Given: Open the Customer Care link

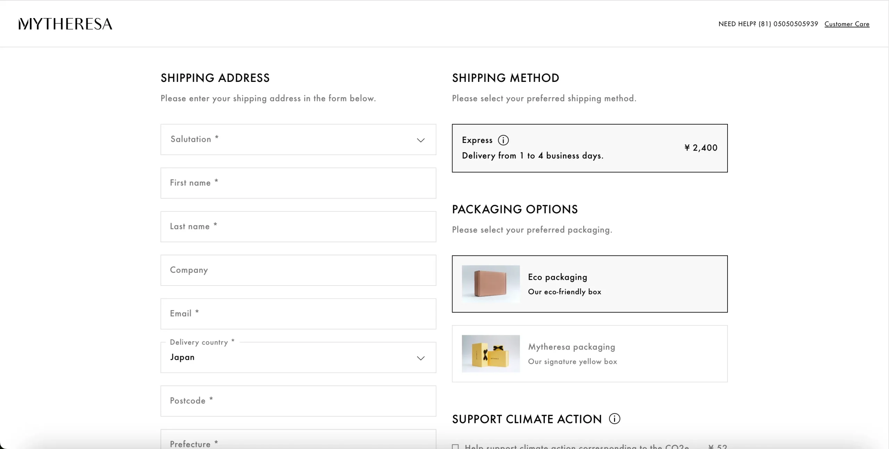Looking at the screenshot, I should point(847,24).
